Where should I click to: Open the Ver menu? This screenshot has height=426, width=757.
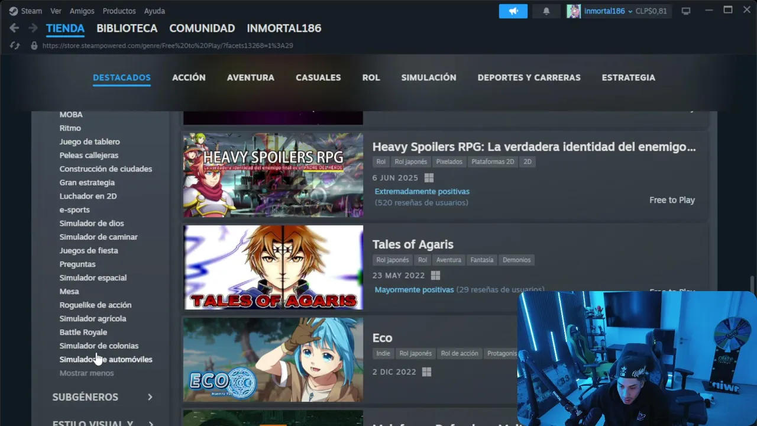coord(56,11)
